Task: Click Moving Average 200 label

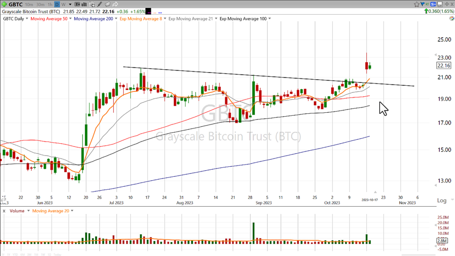Action: coord(93,18)
